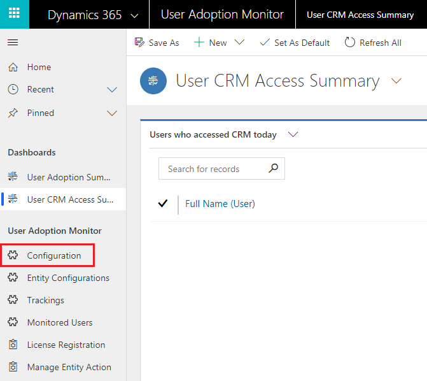This screenshot has width=427, height=381.
Task: Click the Dynamics 365 title text
Action: click(x=85, y=15)
